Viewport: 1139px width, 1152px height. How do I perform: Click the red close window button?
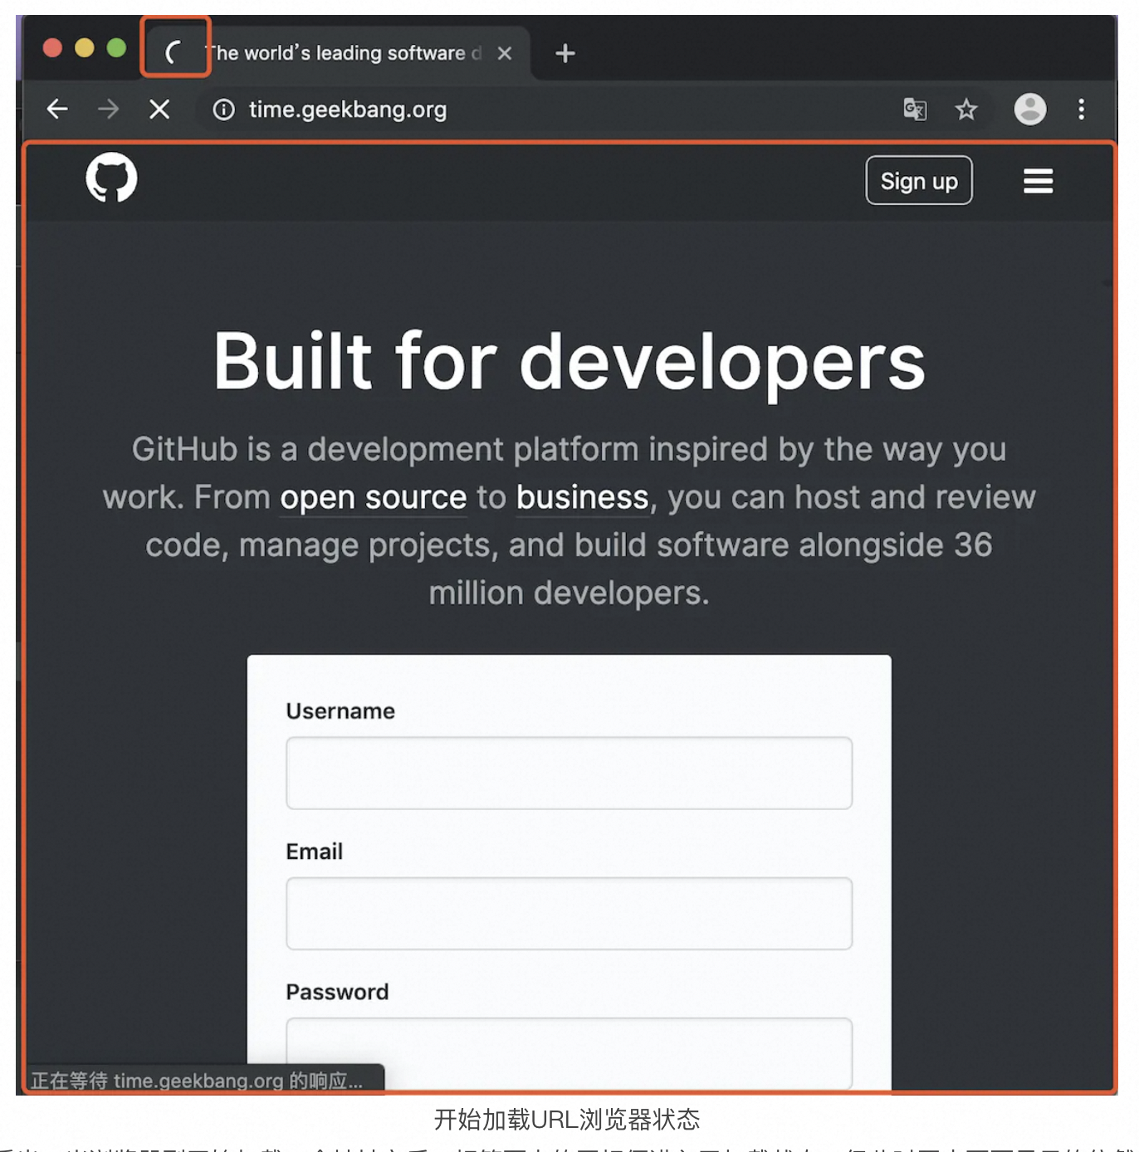click(x=52, y=47)
